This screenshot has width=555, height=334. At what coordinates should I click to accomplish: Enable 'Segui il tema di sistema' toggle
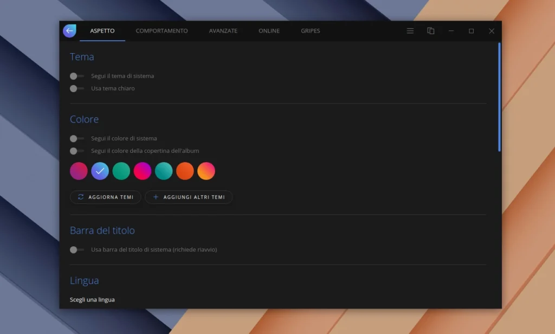(x=76, y=76)
